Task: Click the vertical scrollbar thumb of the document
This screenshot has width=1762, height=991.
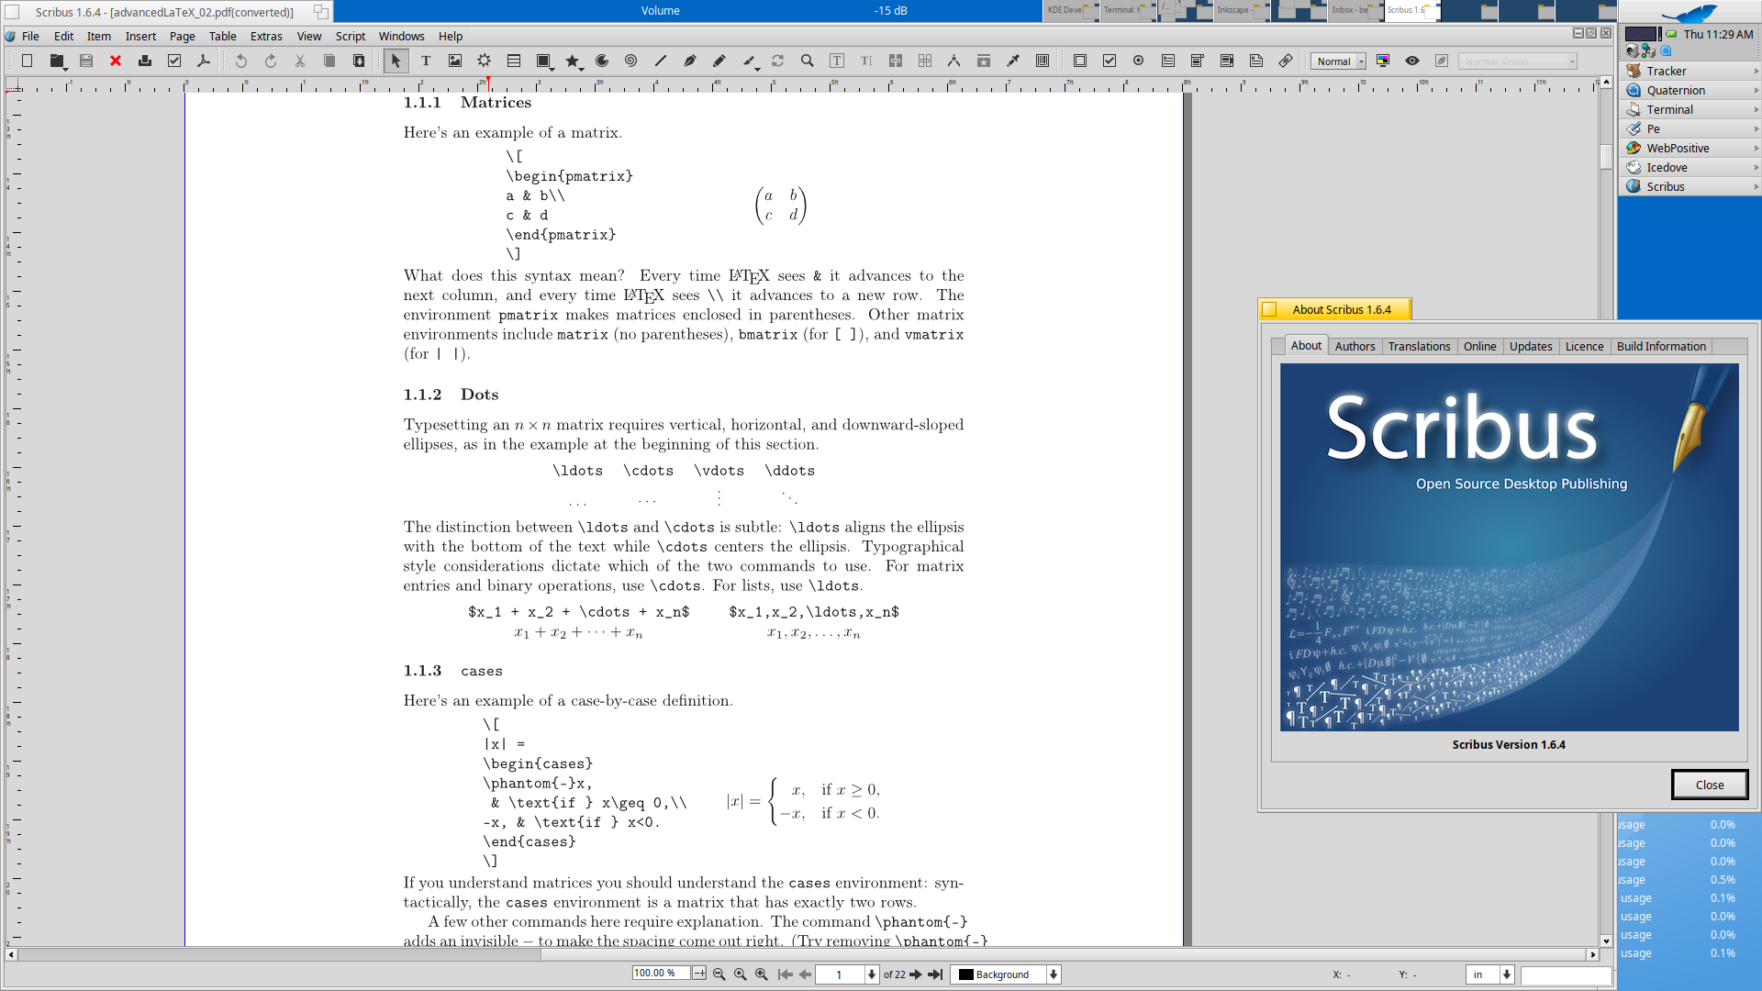Action: coord(1606,156)
